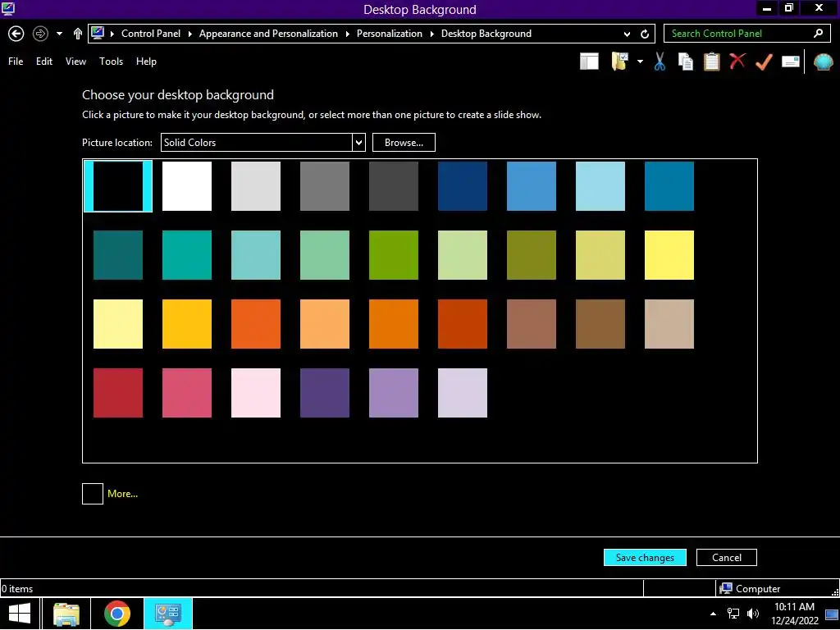
Task: Click the network tray icon
Action: [x=733, y=614]
